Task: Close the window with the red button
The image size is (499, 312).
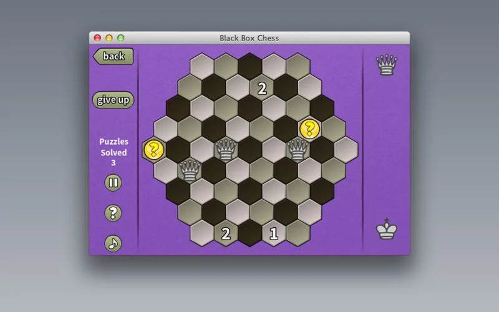Action: pos(97,38)
